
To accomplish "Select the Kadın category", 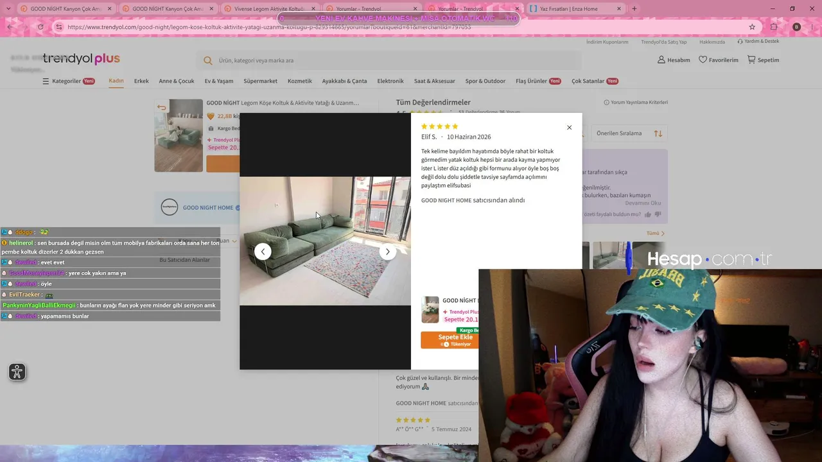I will point(116,81).
